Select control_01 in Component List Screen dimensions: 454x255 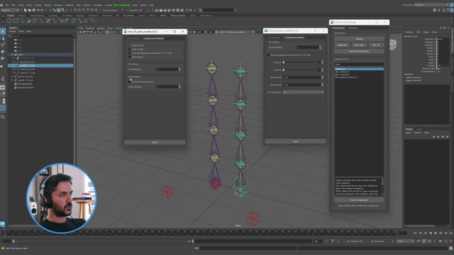pyautogui.click(x=359, y=69)
